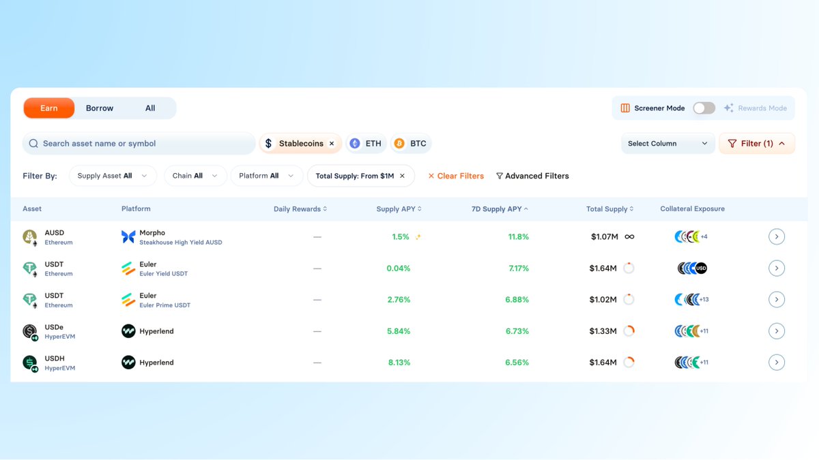Viewport: 819px width, 460px height.
Task: Click the Advanced Filters funnel icon
Action: click(x=500, y=176)
